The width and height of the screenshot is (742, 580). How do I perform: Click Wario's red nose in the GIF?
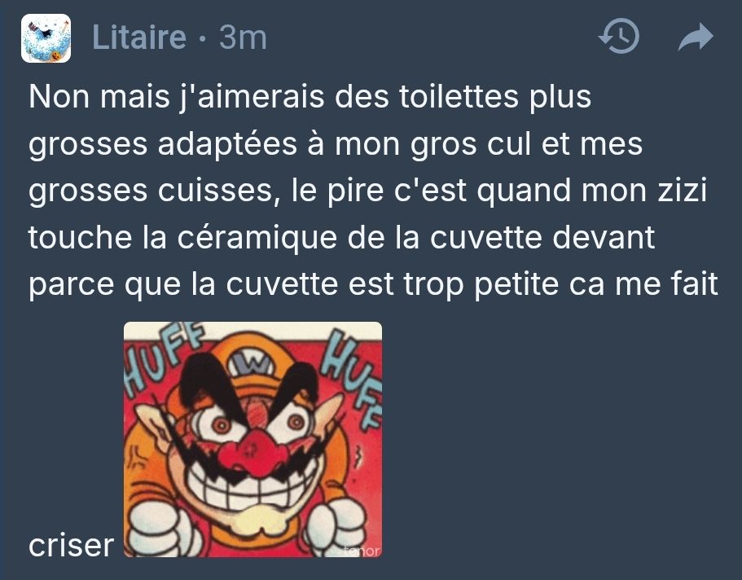coord(253,452)
